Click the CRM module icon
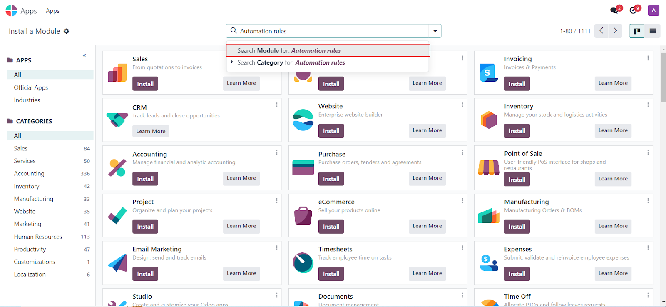Viewport: 666px width, 307px height. click(117, 120)
